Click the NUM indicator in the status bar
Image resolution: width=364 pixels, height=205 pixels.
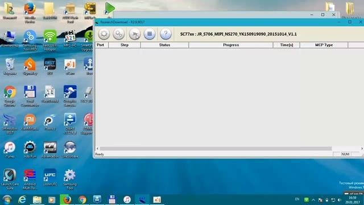[345, 154]
